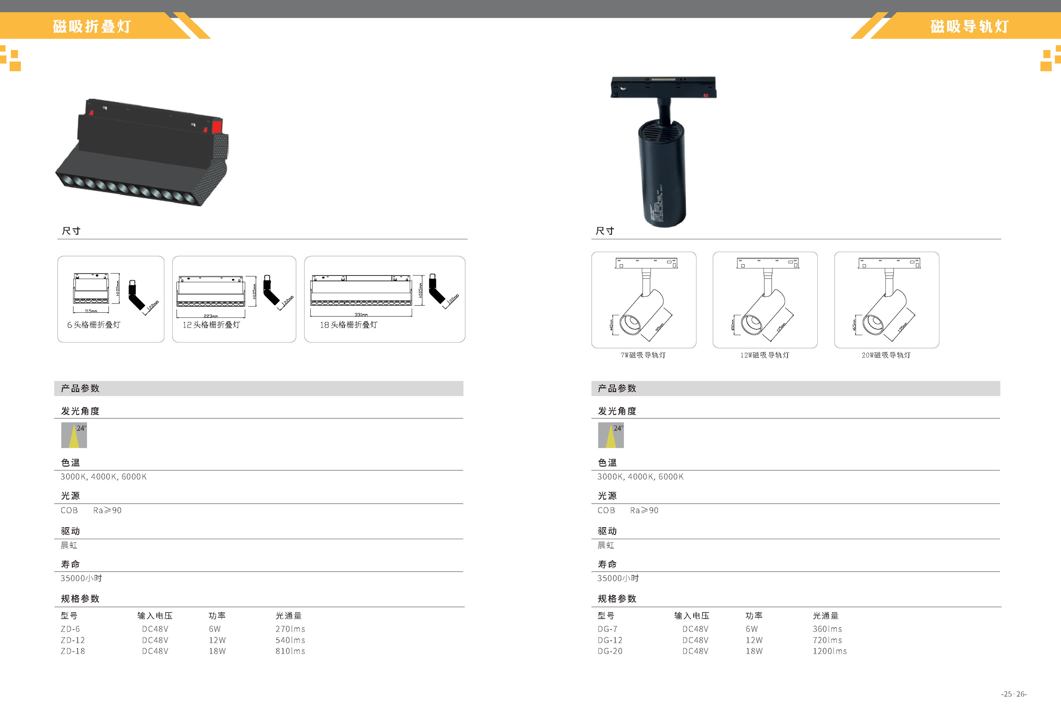Open the cylindrical track lamp product photo
This screenshot has height=719, width=1061.
pyautogui.click(x=664, y=151)
